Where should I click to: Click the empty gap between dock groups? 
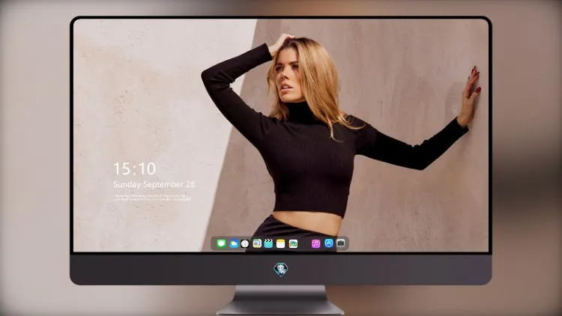click(304, 243)
